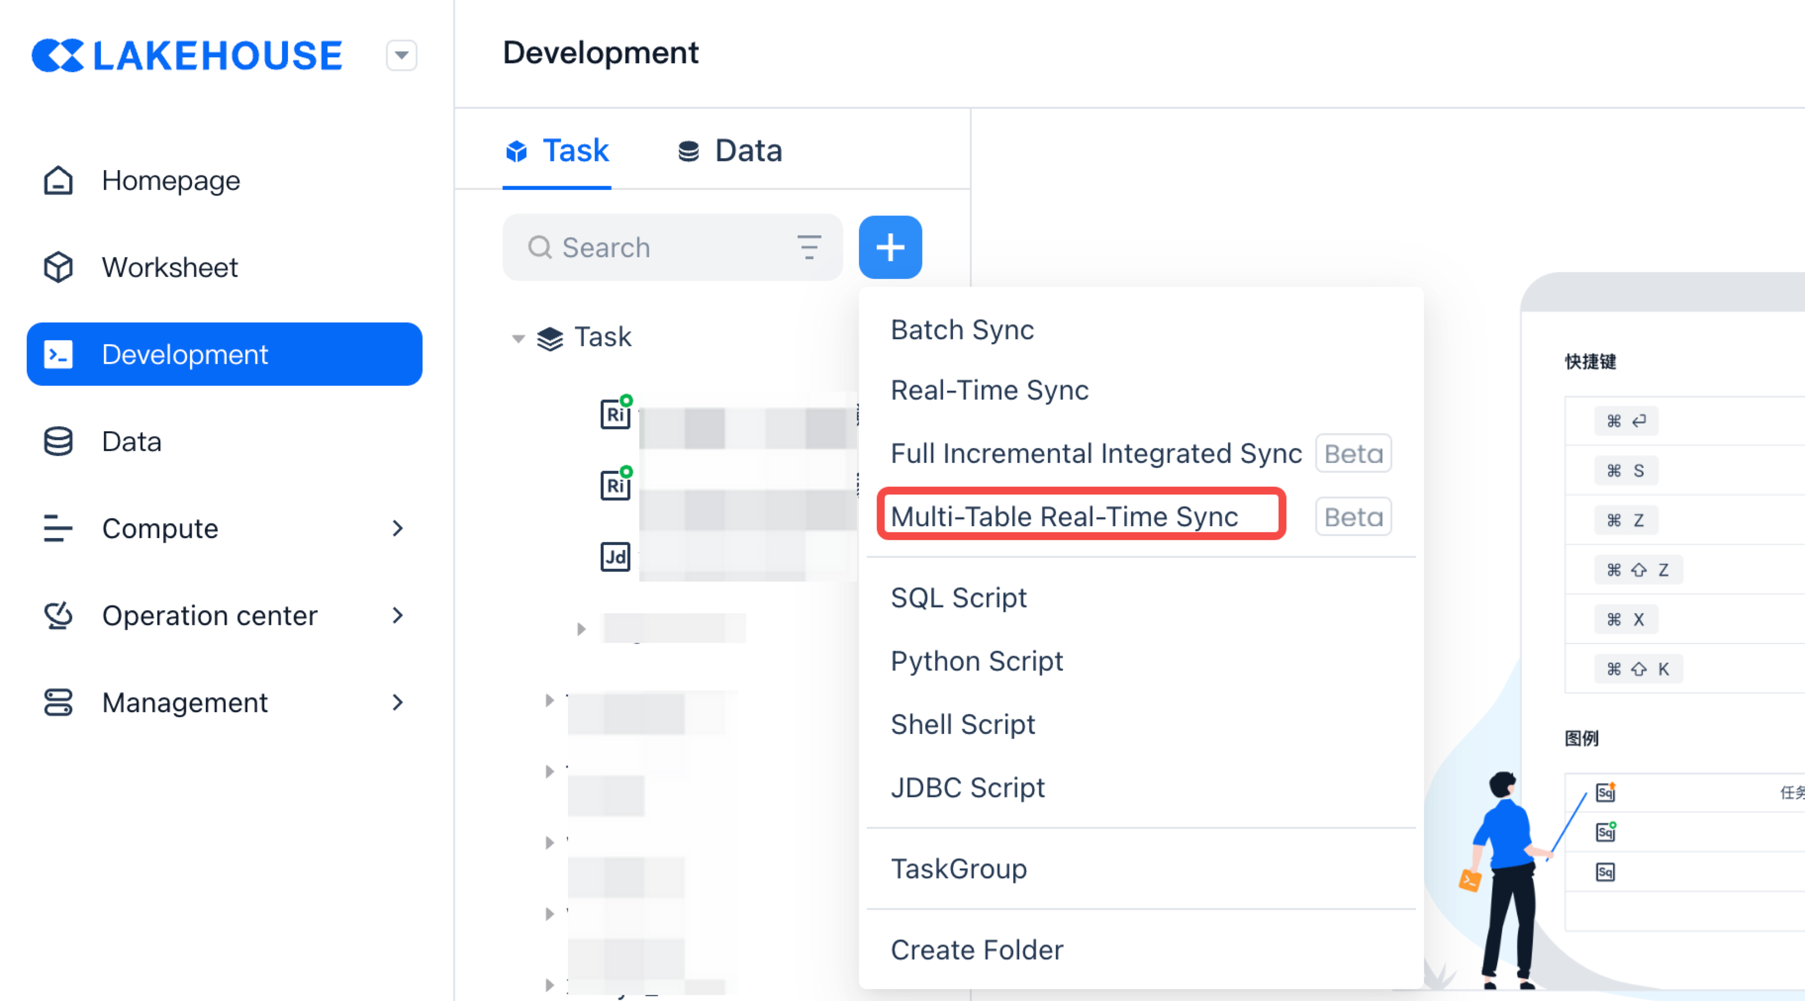The height and width of the screenshot is (1001, 1805).
Task: Expand Operation center submenu arrow
Action: (397, 616)
